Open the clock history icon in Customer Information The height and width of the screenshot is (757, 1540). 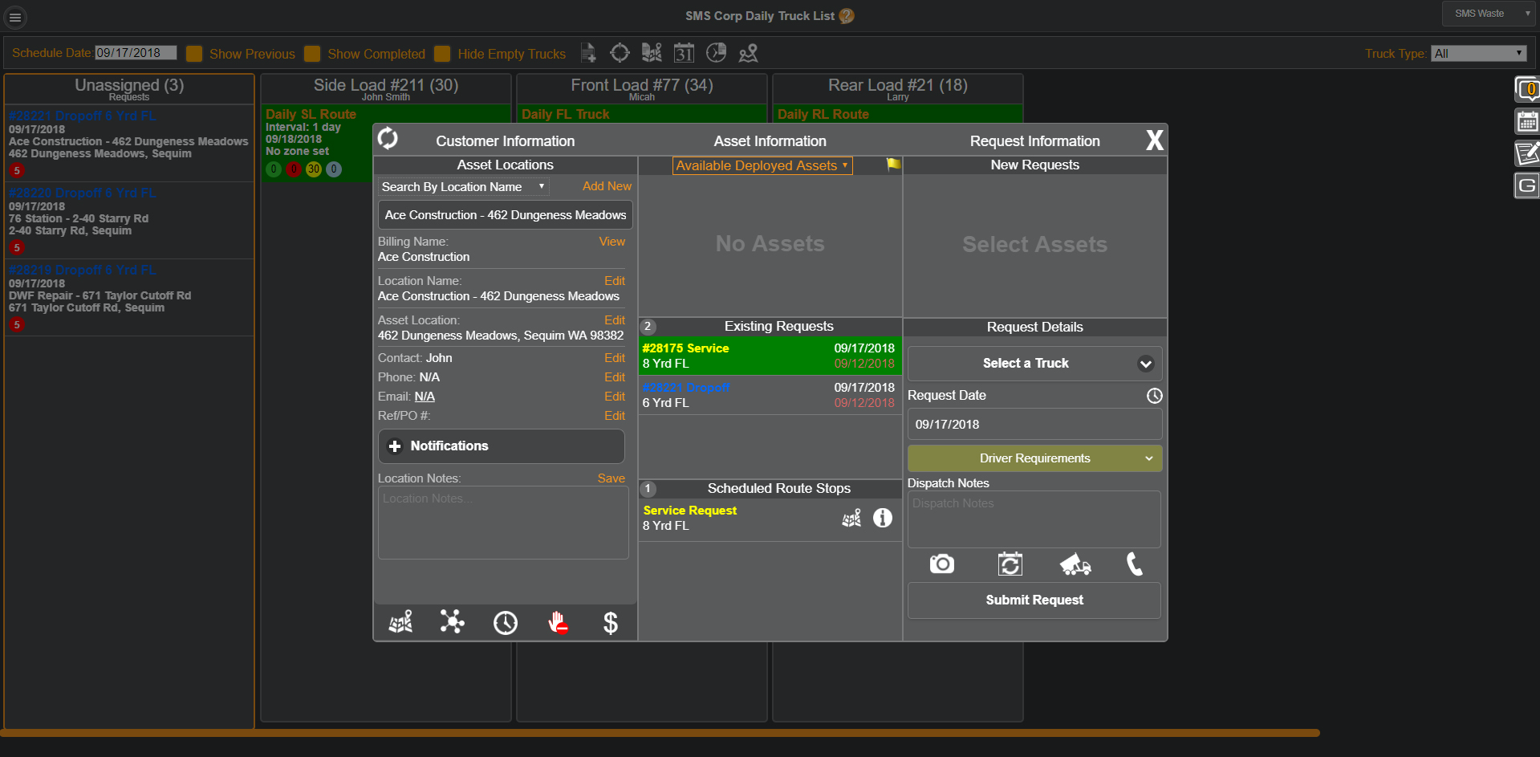tap(505, 622)
